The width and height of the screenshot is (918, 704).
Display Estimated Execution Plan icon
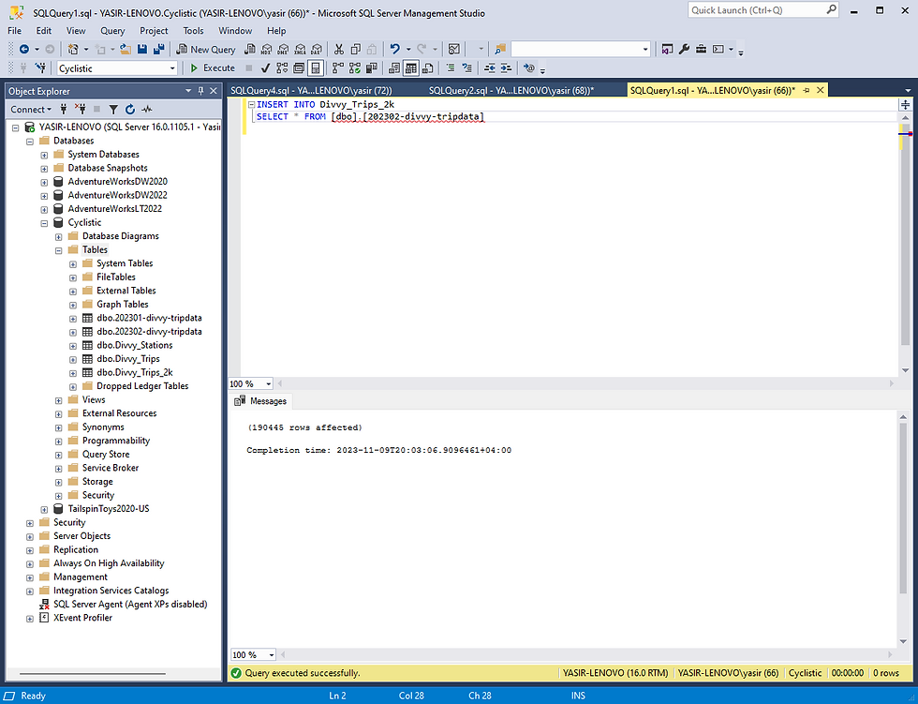[282, 67]
